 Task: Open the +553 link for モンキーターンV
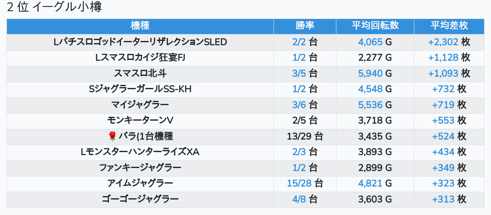tap(443, 120)
